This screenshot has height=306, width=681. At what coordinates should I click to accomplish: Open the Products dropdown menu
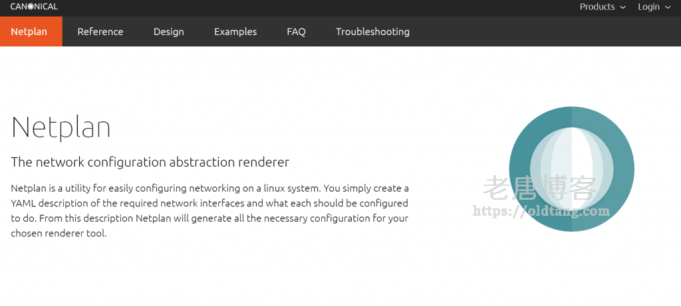click(x=603, y=7)
